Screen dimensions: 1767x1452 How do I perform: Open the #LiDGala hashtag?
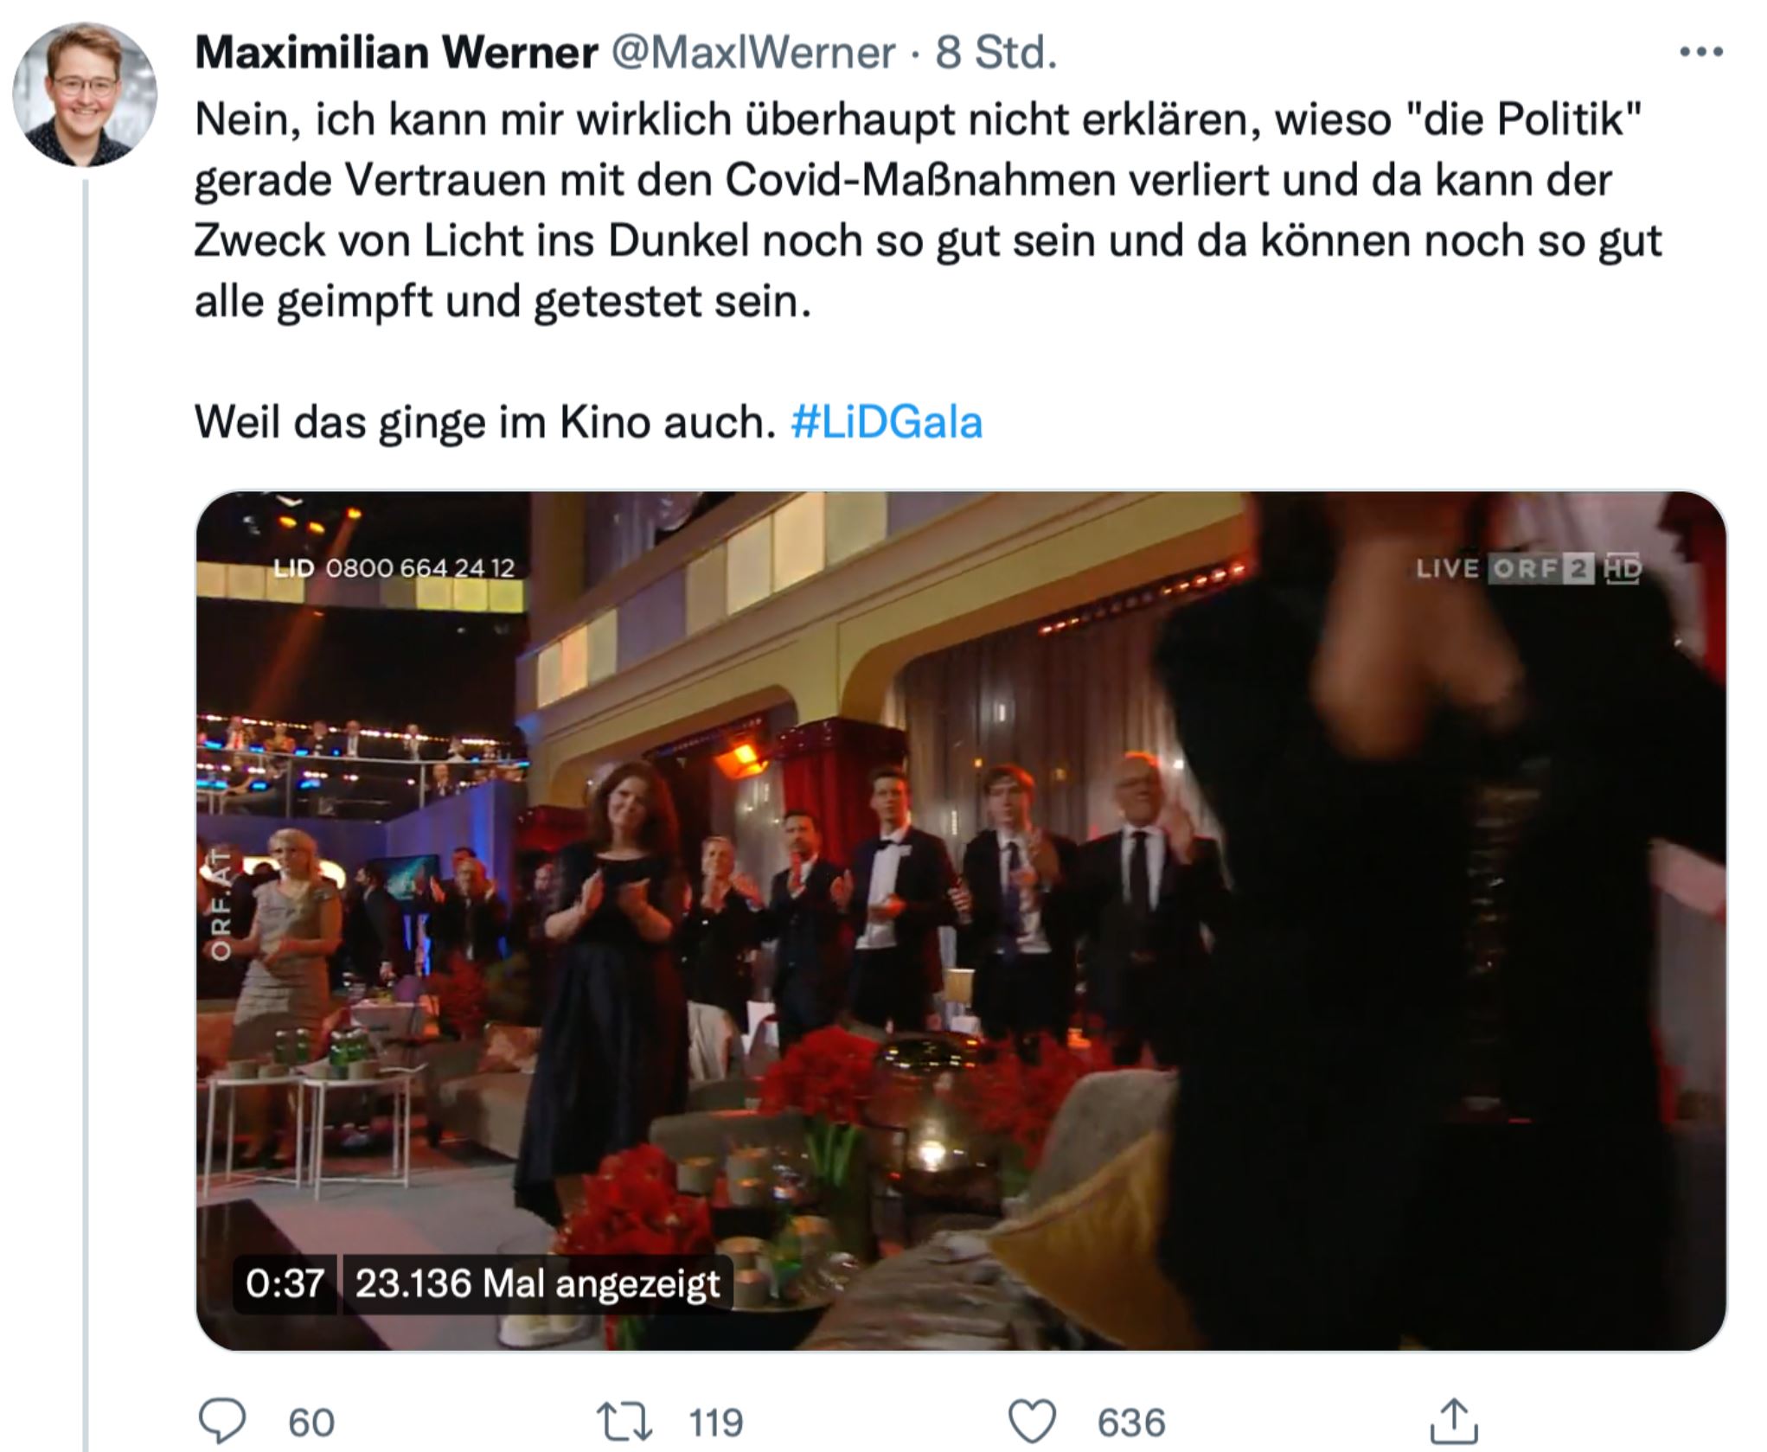pyautogui.click(x=887, y=423)
